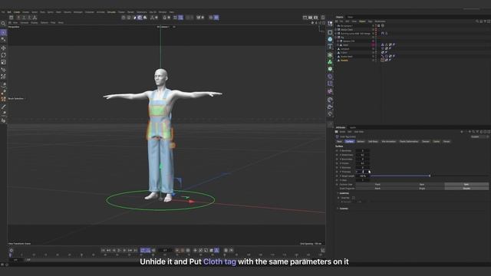Adjust the Target Length slider handle
The height and width of the screenshot is (276, 491).
click(430, 176)
